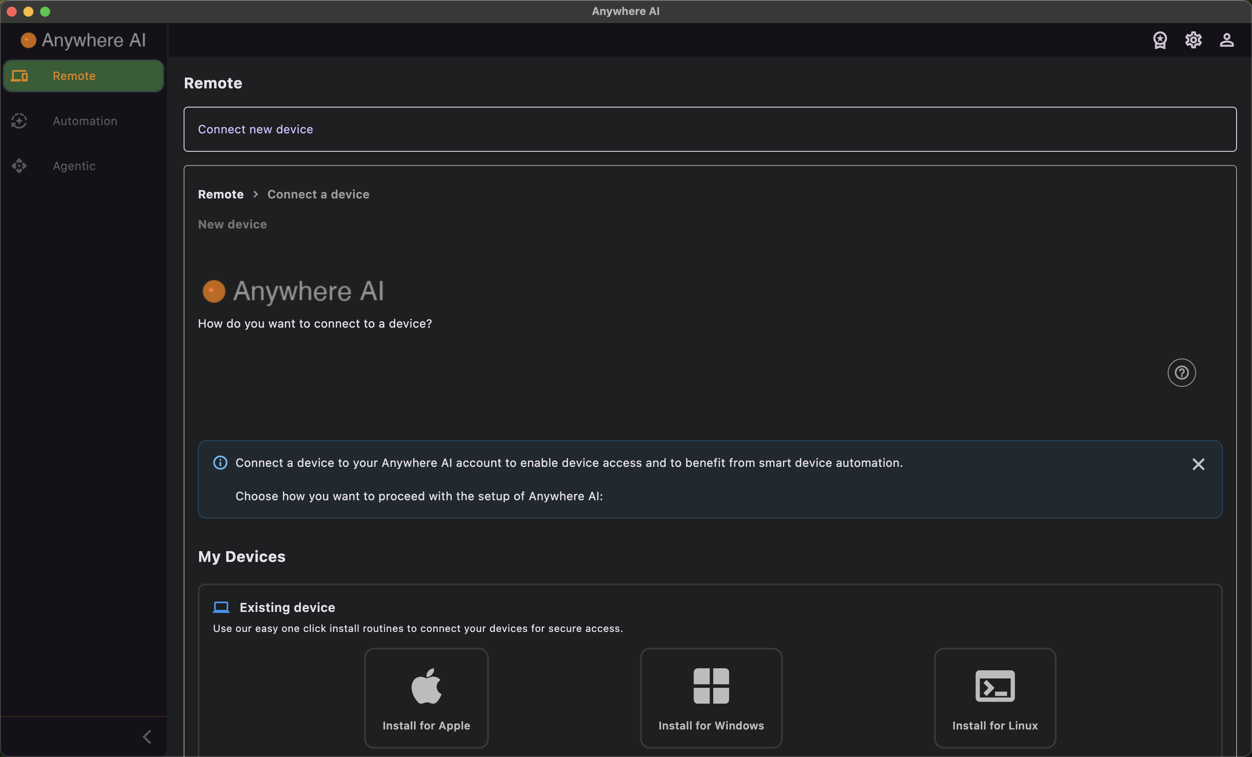1252x757 pixels.
Task: Click the Agentic diamond icon in sidebar
Action: tap(19, 166)
